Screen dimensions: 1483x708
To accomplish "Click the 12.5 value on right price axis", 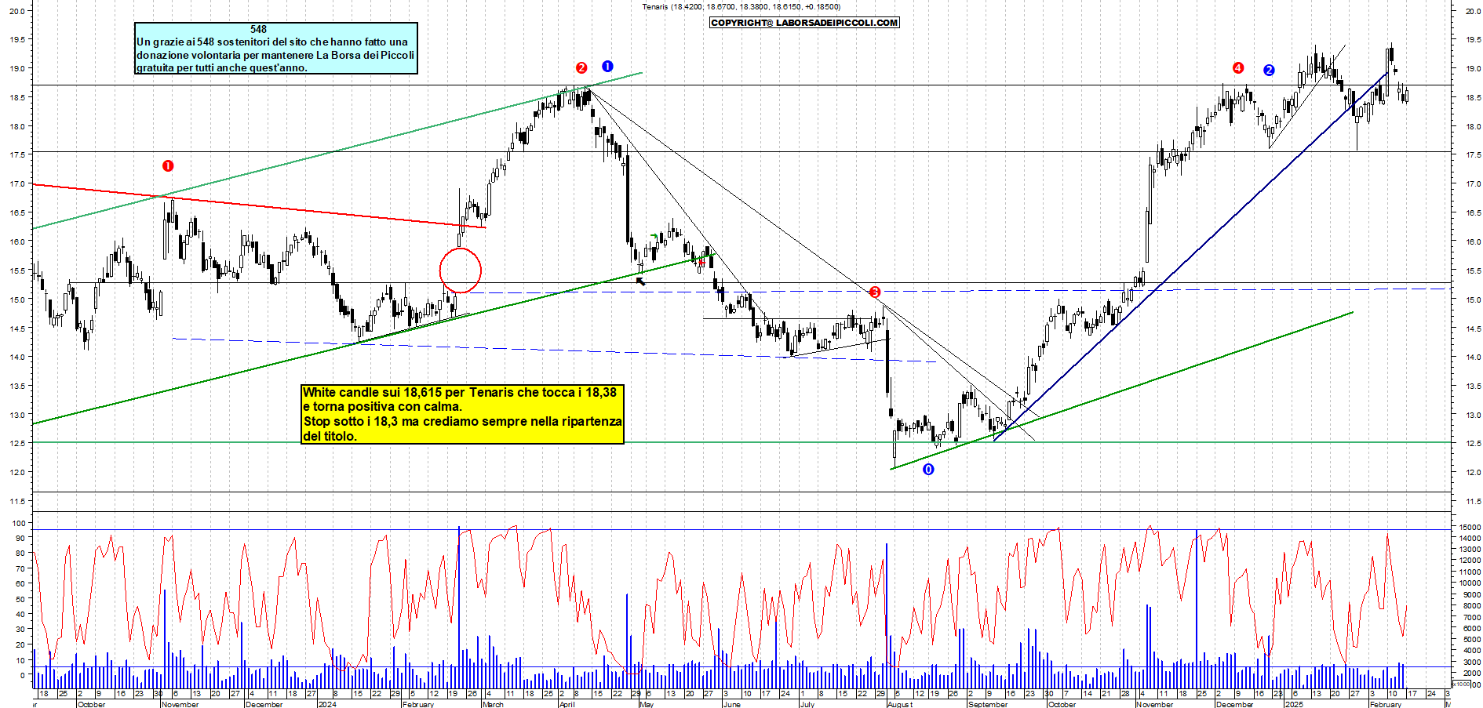I will (1473, 444).
